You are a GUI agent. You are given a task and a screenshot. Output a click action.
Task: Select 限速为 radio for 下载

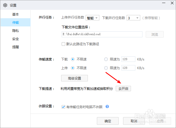106,59
